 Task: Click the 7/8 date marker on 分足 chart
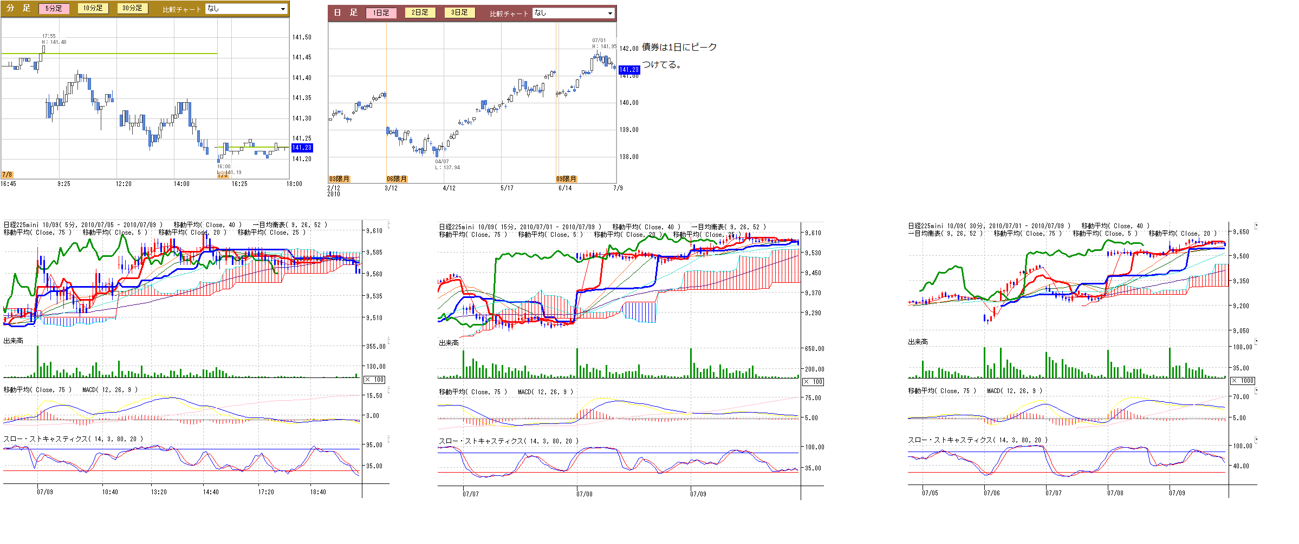(7, 175)
